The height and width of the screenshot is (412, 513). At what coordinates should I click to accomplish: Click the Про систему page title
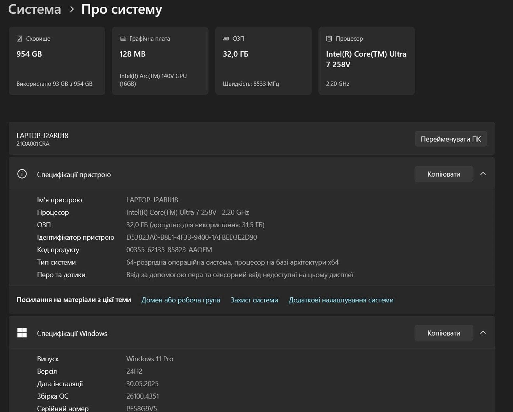pos(122,10)
